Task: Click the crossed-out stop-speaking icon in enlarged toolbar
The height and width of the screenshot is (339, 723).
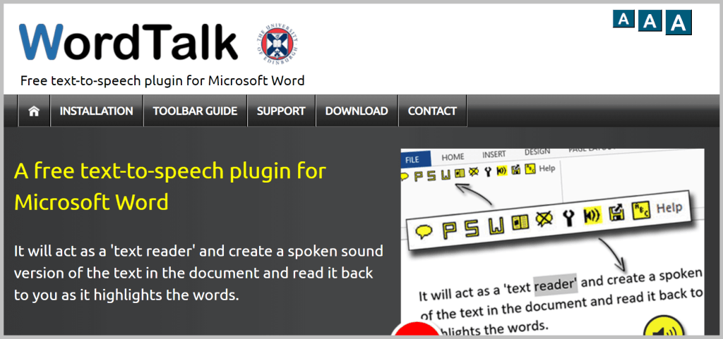Action: pos(544,219)
